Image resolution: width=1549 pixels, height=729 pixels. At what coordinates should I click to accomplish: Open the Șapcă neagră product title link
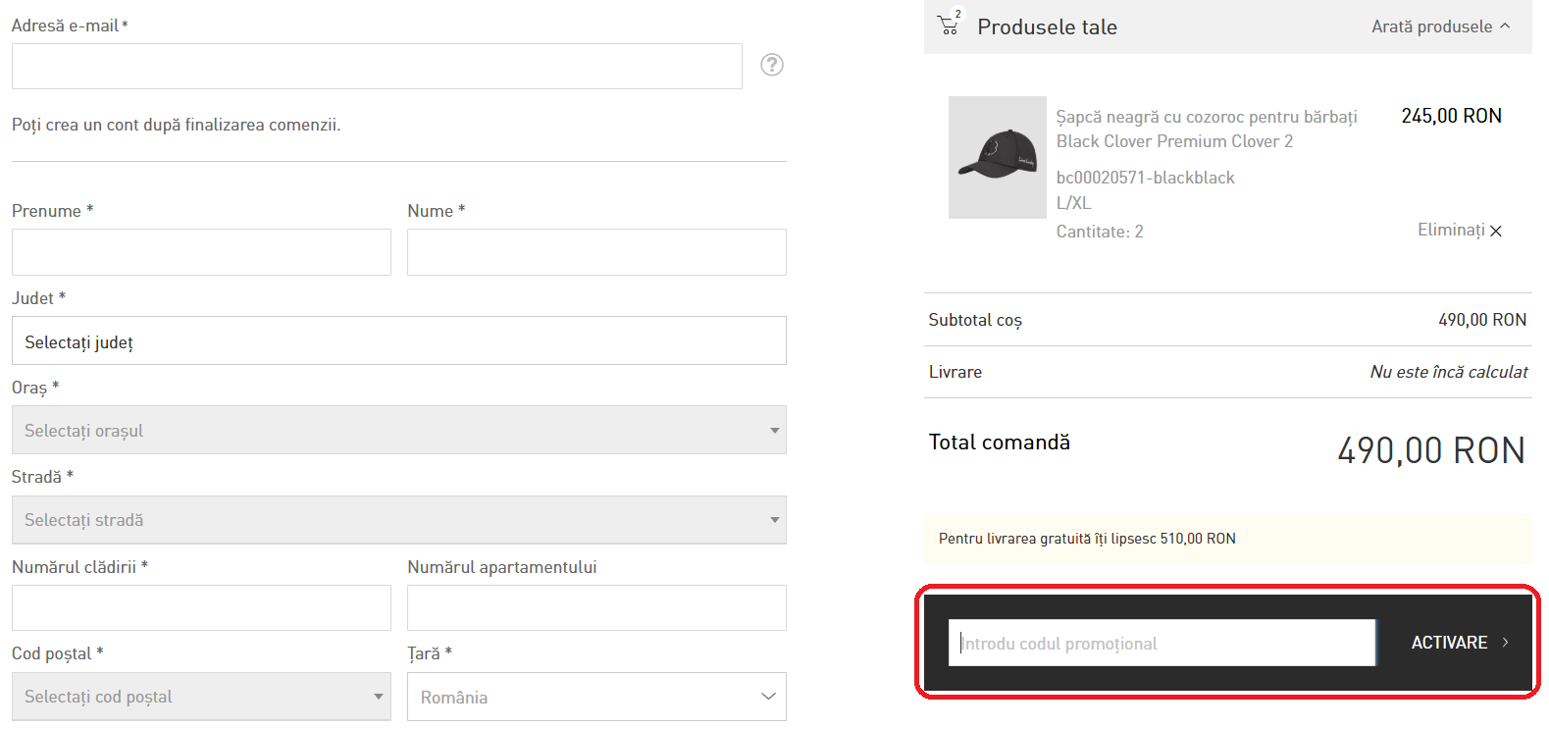(1206, 129)
